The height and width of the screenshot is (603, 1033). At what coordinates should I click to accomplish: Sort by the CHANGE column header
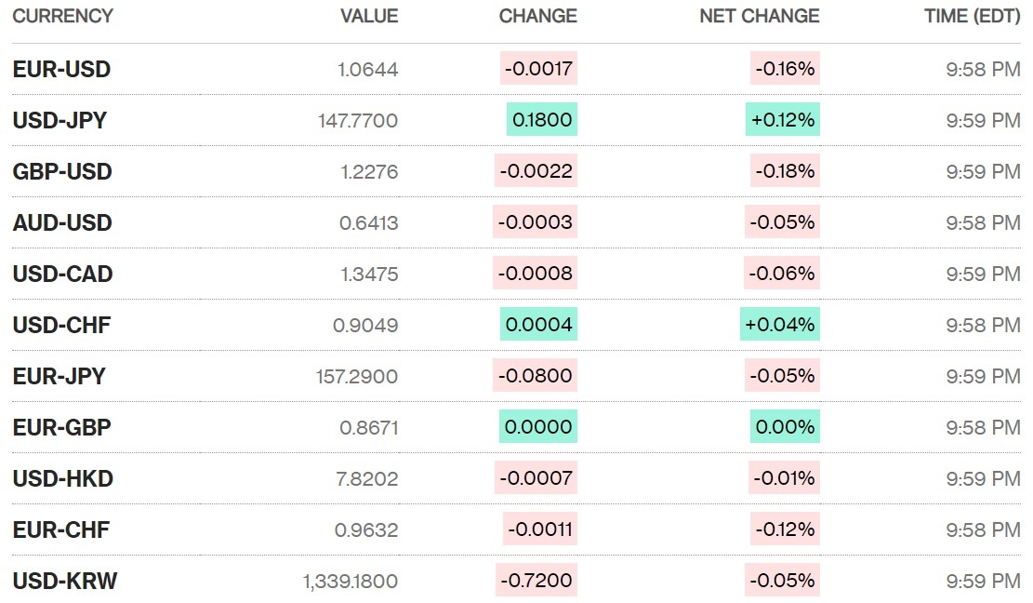[537, 16]
